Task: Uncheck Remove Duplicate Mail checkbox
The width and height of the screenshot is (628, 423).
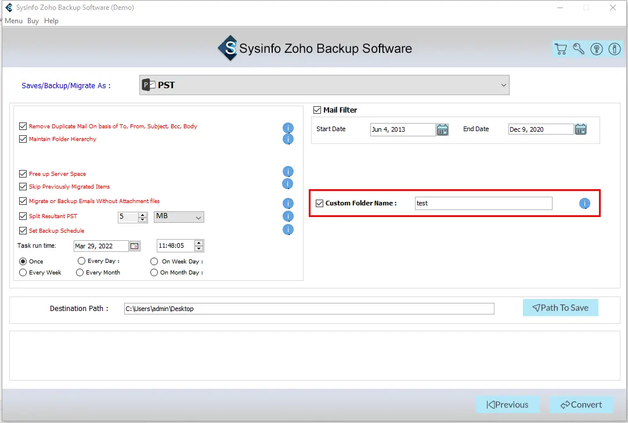Action: click(x=23, y=126)
